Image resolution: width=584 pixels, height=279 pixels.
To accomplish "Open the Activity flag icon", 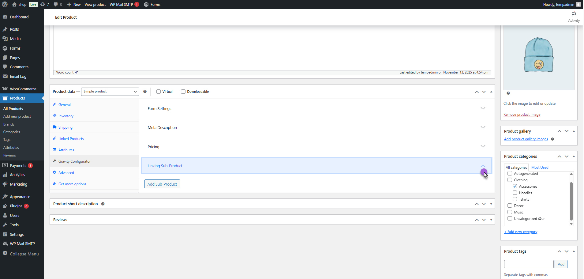I will (x=574, y=14).
